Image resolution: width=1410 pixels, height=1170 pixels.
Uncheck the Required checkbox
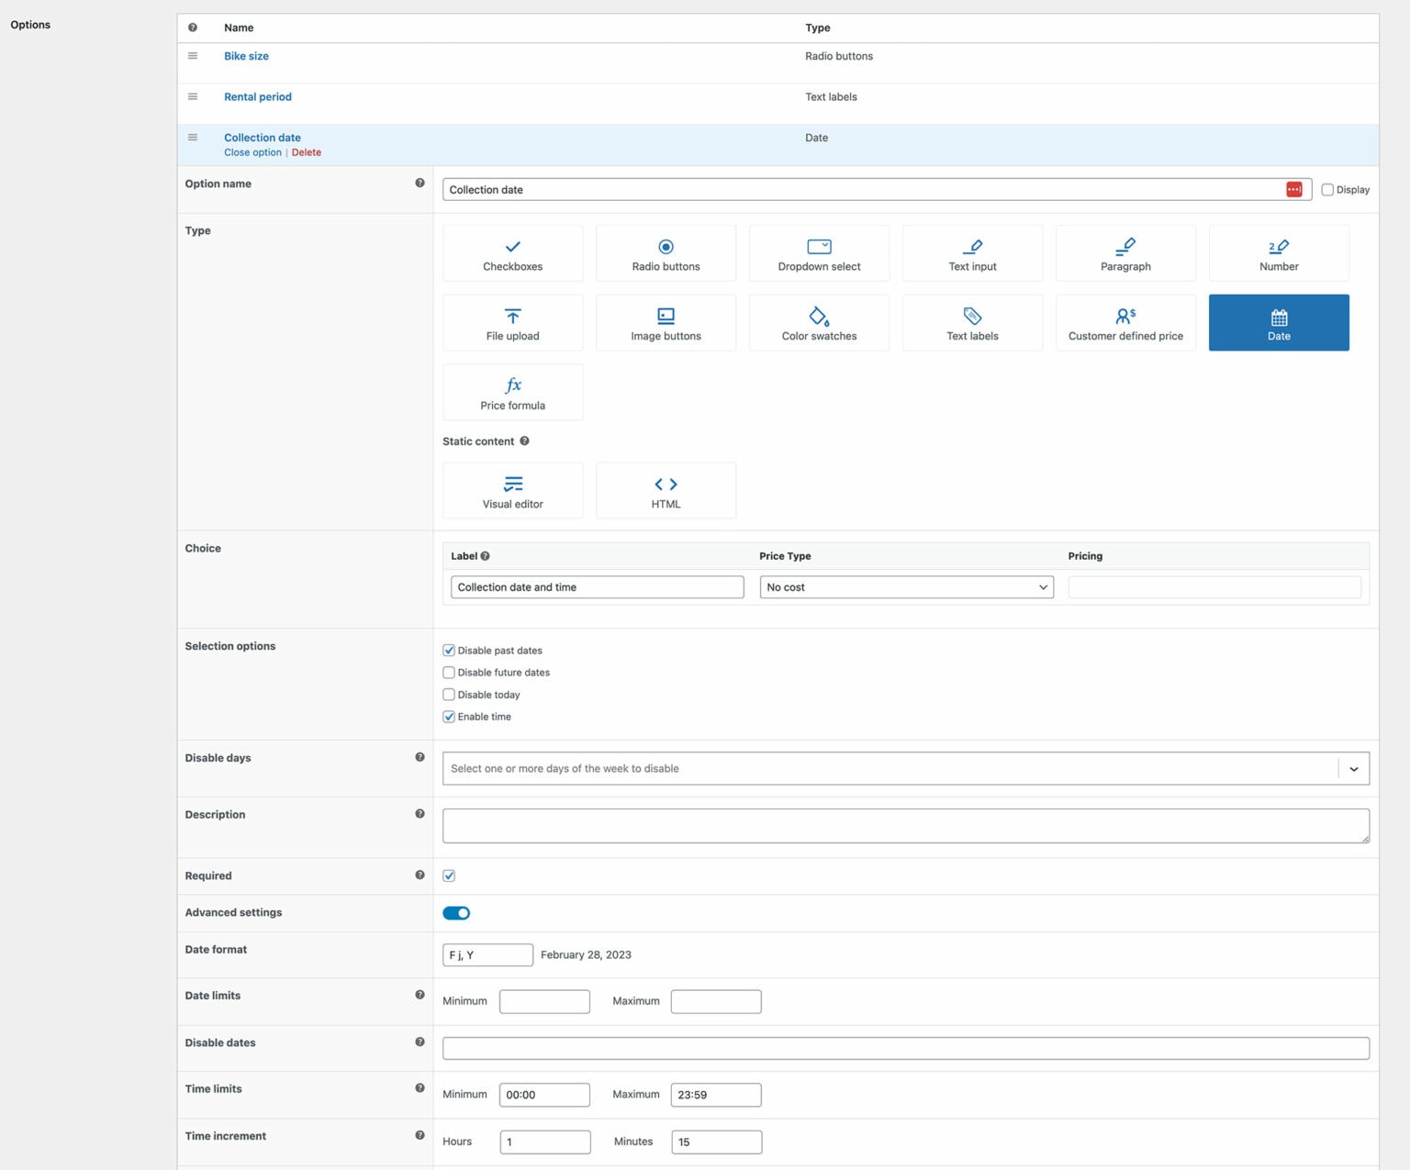point(449,875)
